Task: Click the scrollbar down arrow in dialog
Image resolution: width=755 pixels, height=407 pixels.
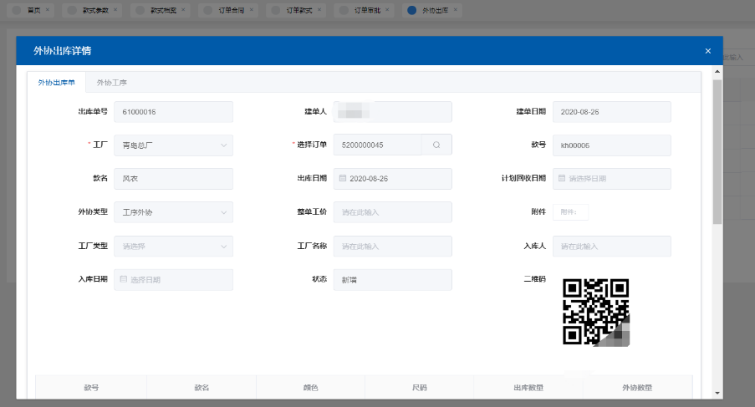Action: pyautogui.click(x=717, y=392)
